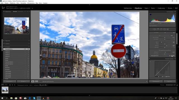Click the Previous button in right panel

[x=156, y=81]
